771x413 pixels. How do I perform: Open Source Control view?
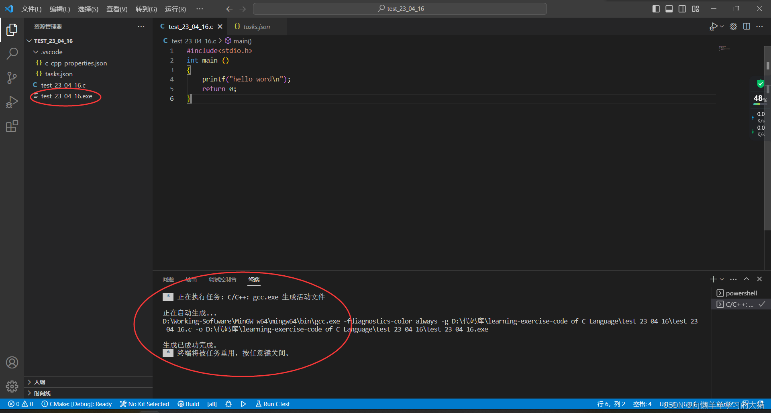click(x=12, y=78)
